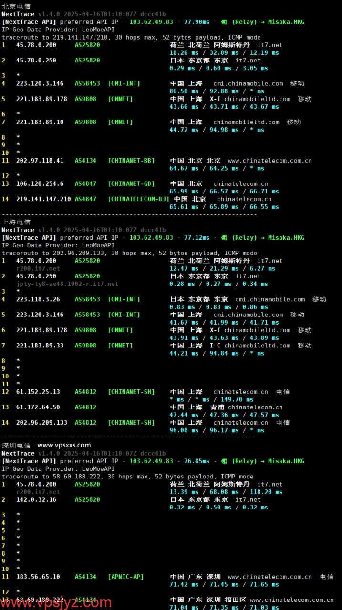Click hostname jpty-ty8-ae48.1902-r.it7.net
The width and height of the screenshot is (342, 610).
point(67,284)
